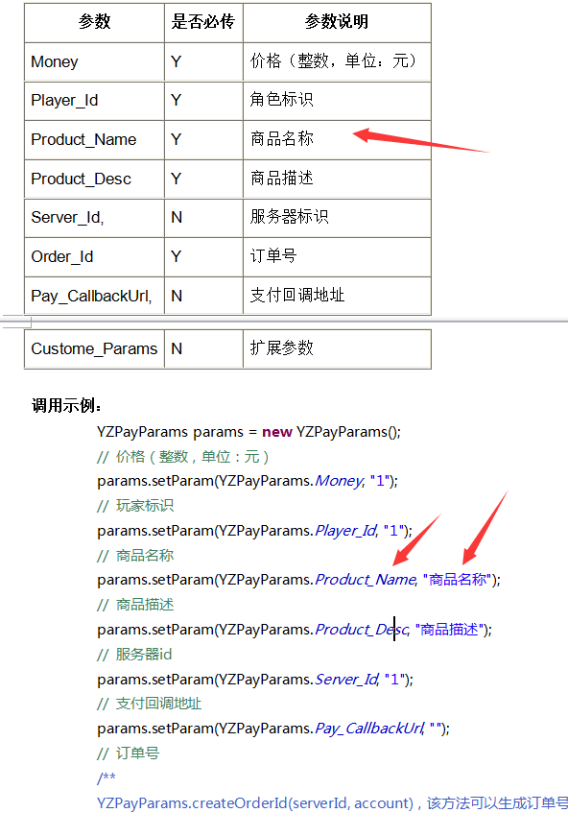
Task: Click the createOrderId comment line
Action: [x=332, y=803]
